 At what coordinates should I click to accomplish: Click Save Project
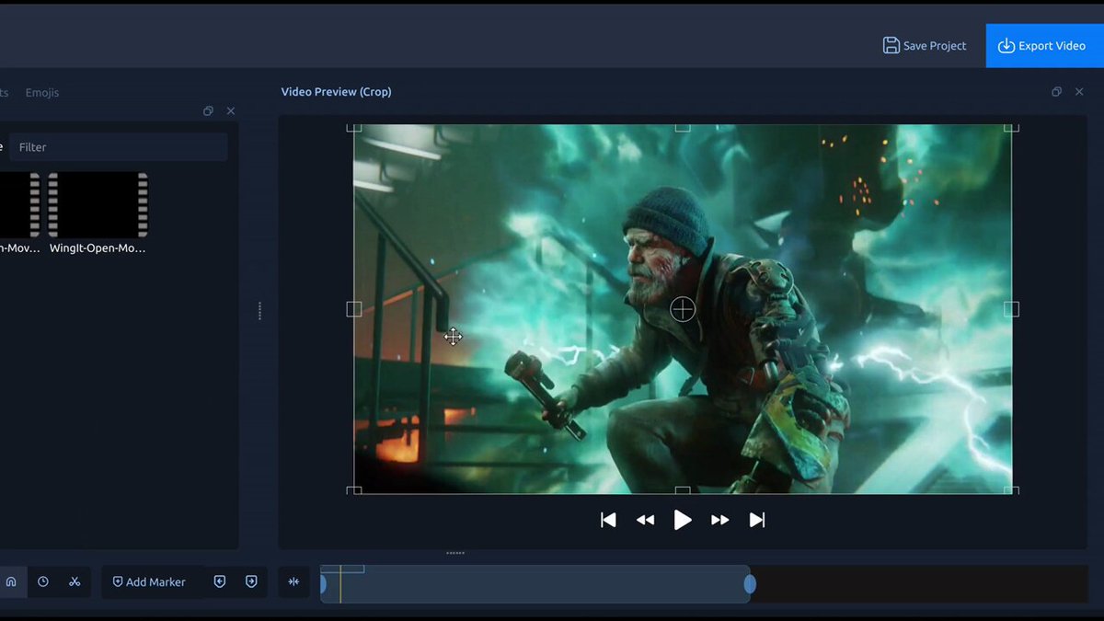tap(925, 45)
